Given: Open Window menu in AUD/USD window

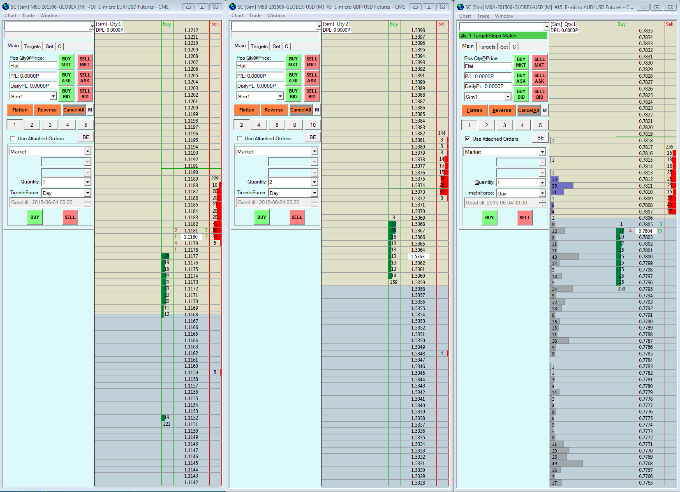Looking at the screenshot, I should [504, 16].
